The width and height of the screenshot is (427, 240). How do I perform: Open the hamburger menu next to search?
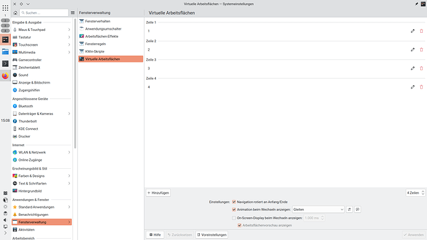tap(72, 13)
